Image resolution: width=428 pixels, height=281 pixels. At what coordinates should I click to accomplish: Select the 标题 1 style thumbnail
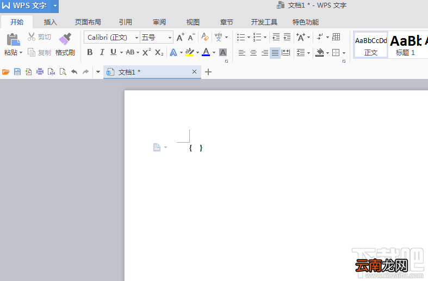pos(405,45)
